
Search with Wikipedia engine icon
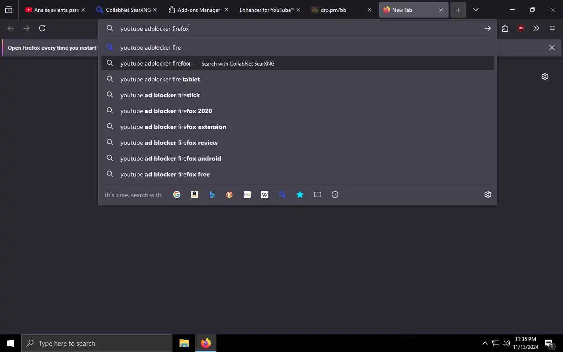point(265,194)
